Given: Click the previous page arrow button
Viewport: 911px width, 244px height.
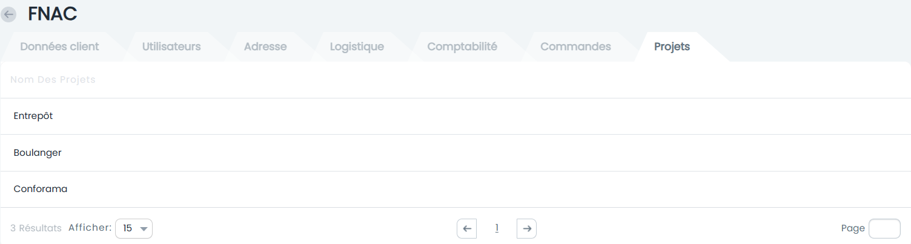Looking at the screenshot, I should coord(466,228).
